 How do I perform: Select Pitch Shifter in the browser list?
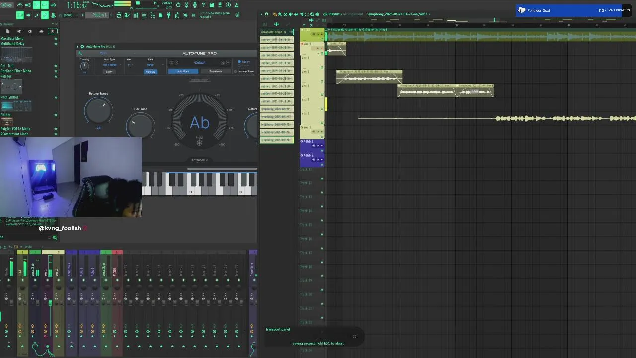[x=9, y=97]
